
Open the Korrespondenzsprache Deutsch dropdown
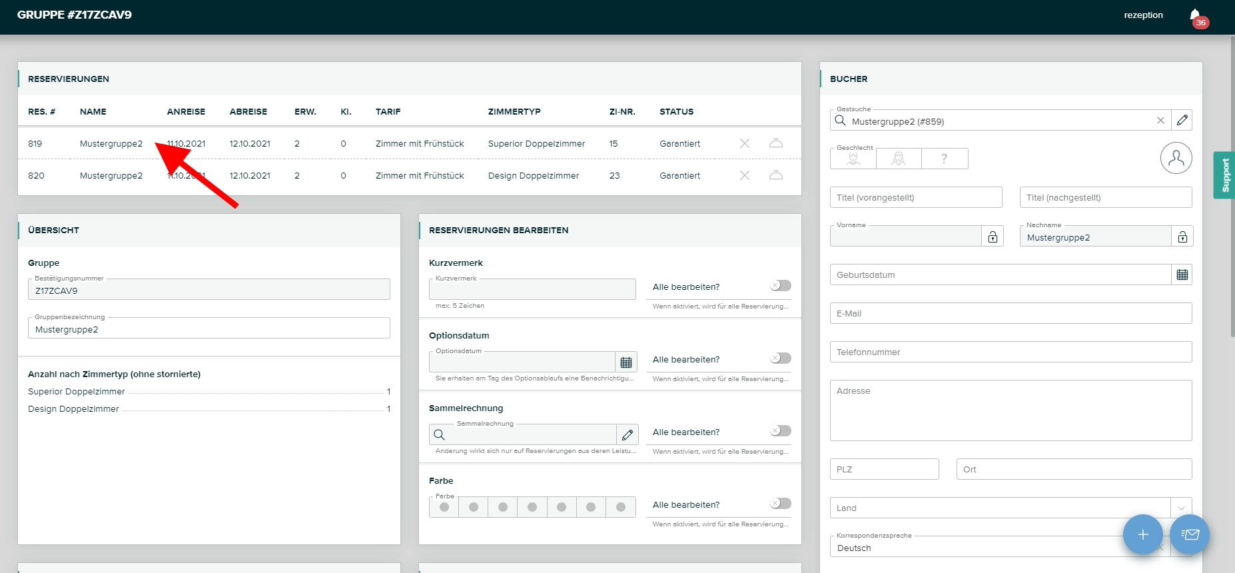coord(999,548)
